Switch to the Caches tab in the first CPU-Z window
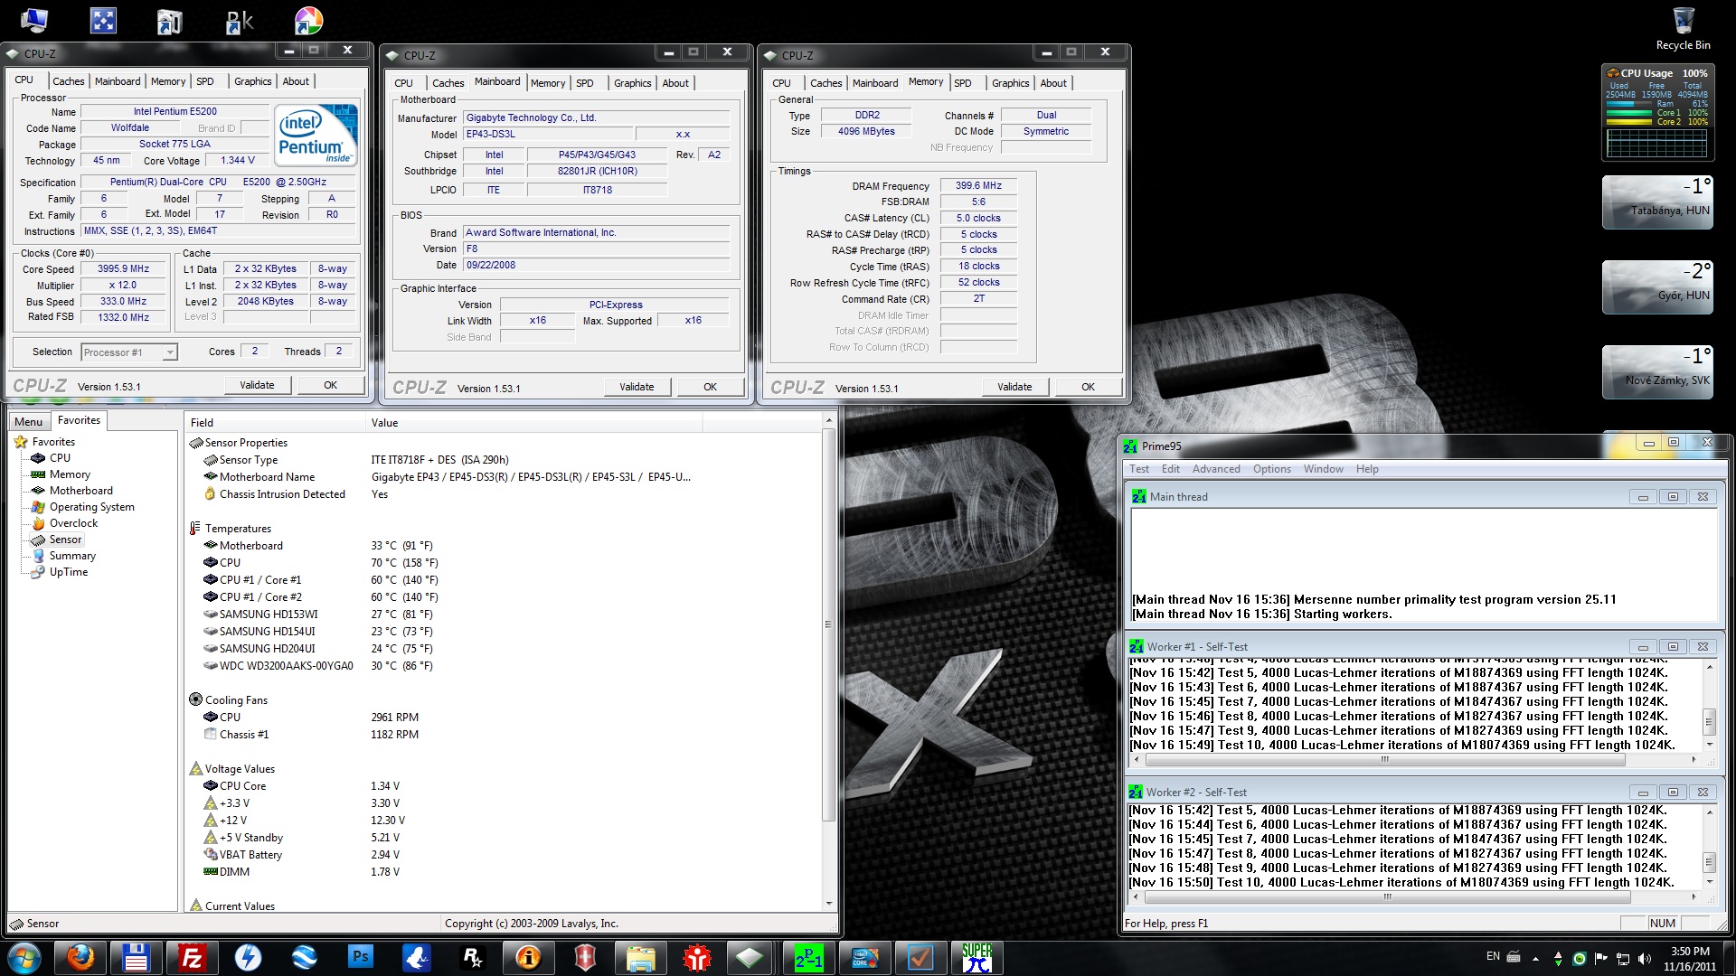The height and width of the screenshot is (976, 1736). click(68, 81)
